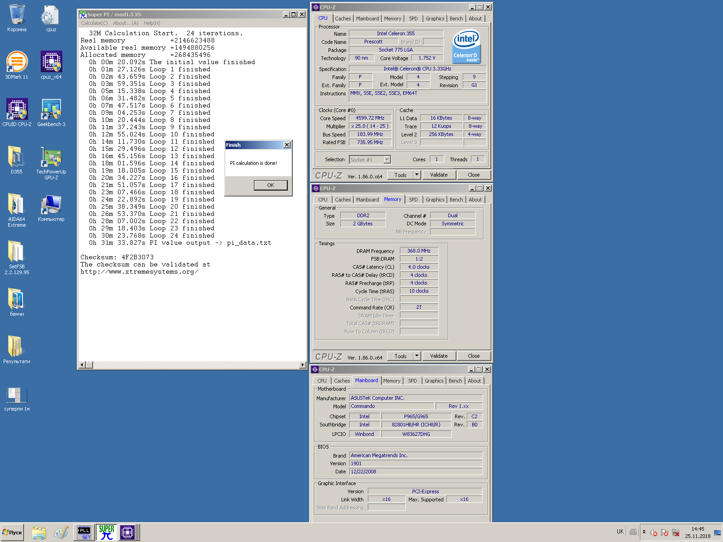Click the DRAM Frequency value 368.0 MHz

pos(419,251)
